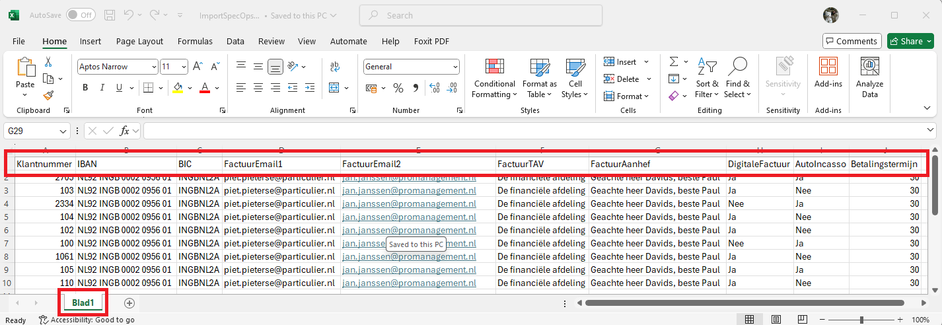The image size is (942, 325).
Task: Toggle Underline formatting
Action: (x=120, y=88)
